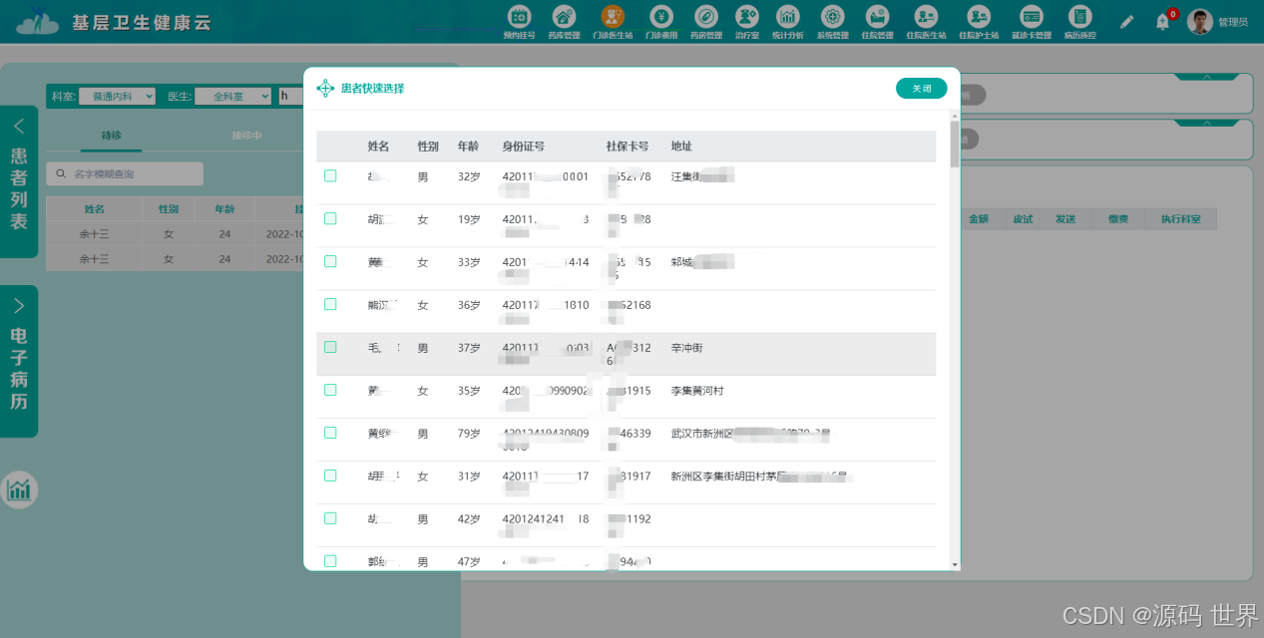Image resolution: width=1264 pixels, height=638 pixels.
Task: Click the dialog scrollbar's up arrow
Action: [955, 116]
